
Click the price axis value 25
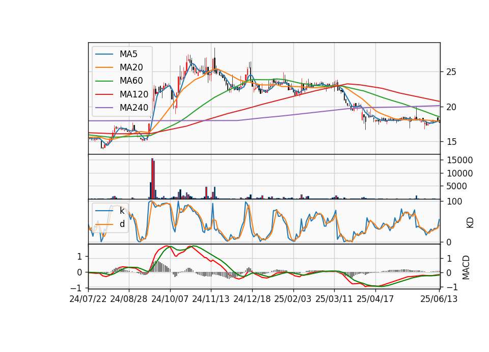(x=451, y=72)
